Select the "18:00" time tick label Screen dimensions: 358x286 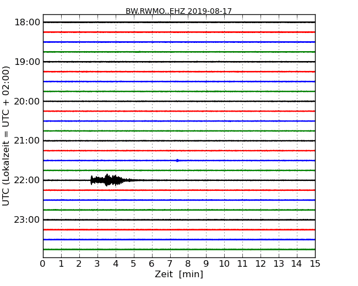(x=27, y=23)
